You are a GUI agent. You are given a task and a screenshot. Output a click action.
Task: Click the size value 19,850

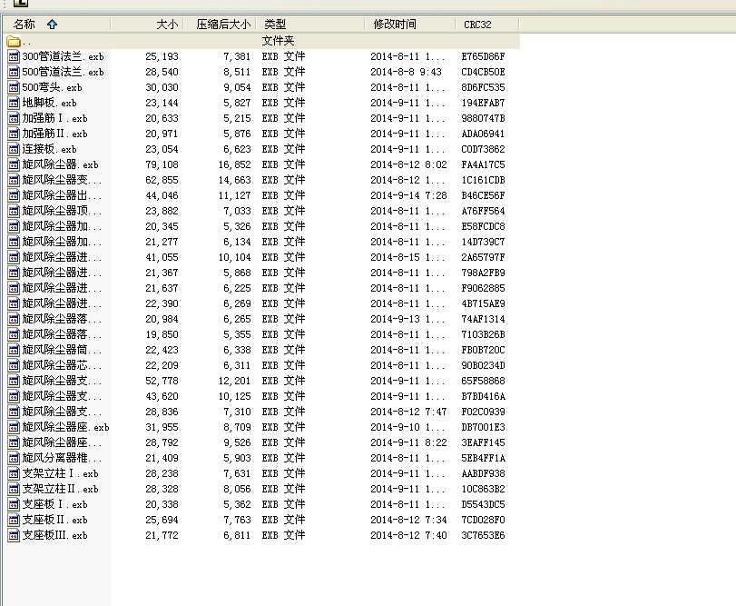pyautogui.click(x=162, y=334)
